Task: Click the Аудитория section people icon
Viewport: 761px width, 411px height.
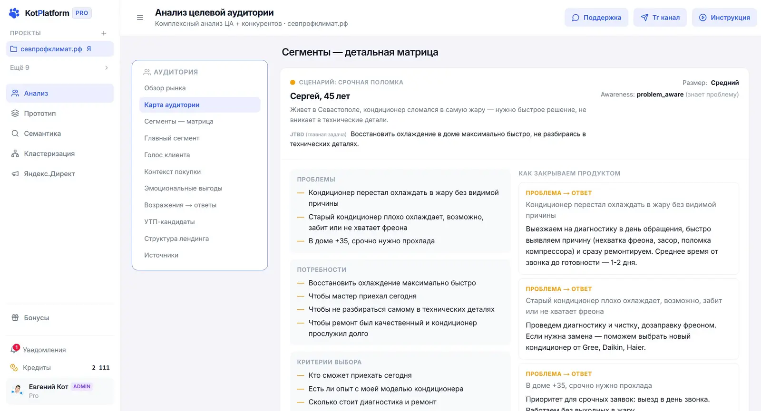Action: tap(147, 72)
